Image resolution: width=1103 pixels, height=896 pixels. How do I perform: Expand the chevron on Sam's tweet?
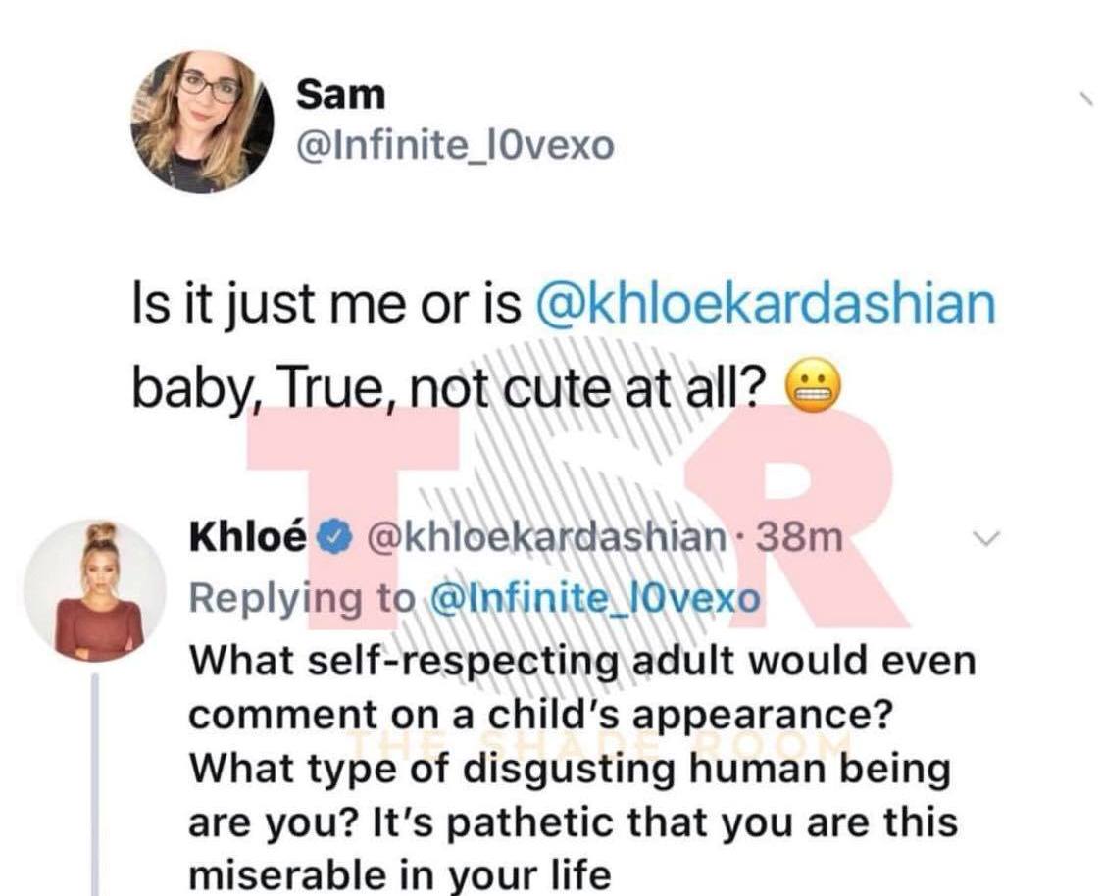pyautogui.click(x=1086, y=99)
